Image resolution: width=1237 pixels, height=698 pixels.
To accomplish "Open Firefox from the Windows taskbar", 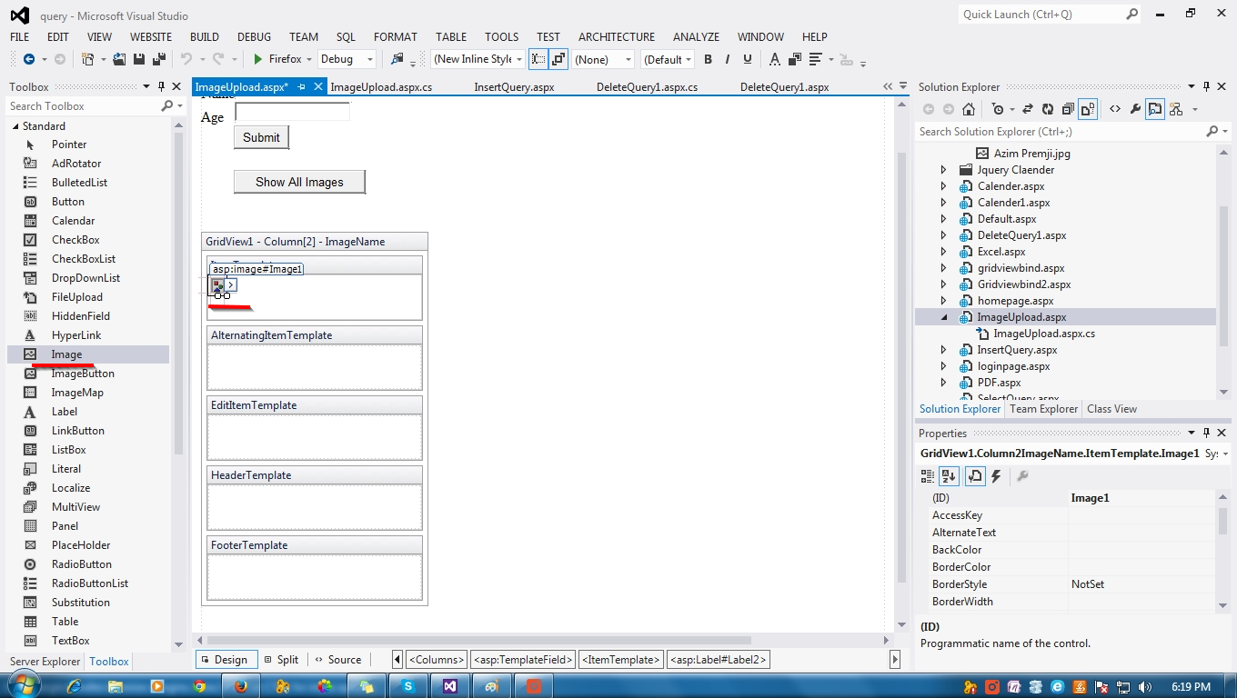I will [241, 686].
